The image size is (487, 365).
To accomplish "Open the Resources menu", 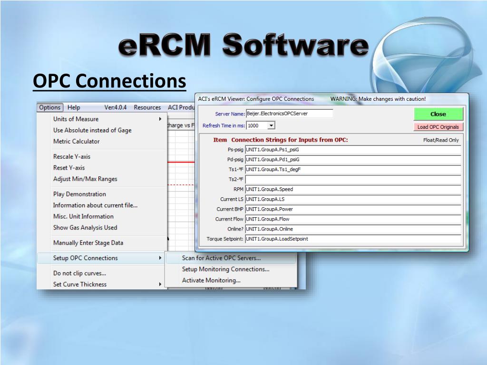I will pos(147,107).
